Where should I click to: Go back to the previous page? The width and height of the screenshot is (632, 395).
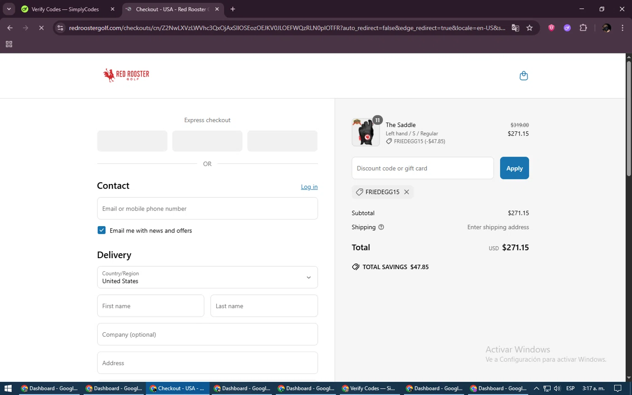10,28
